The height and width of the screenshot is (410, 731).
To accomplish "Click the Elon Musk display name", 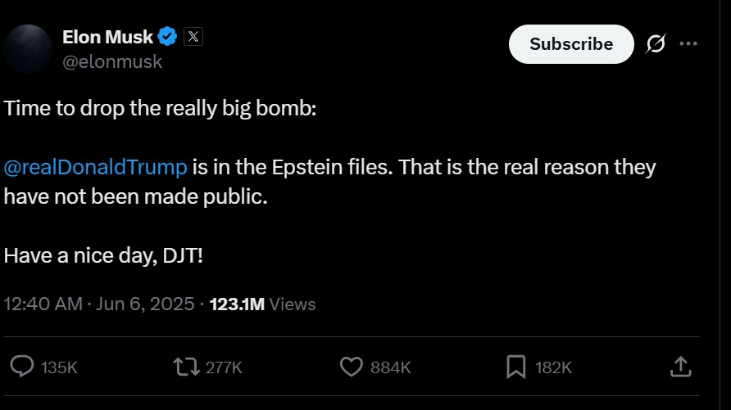I will [x=107, y=37].
